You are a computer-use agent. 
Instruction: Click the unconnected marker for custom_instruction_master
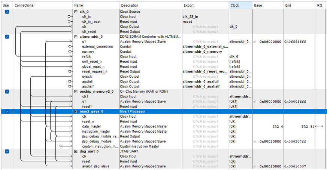click(61, 146)
